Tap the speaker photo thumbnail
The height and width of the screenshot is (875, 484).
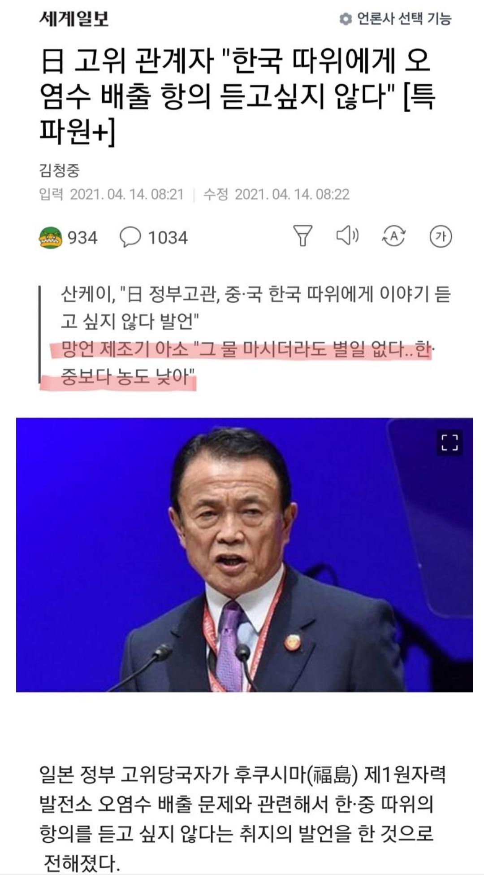click(x=245, y=555)
